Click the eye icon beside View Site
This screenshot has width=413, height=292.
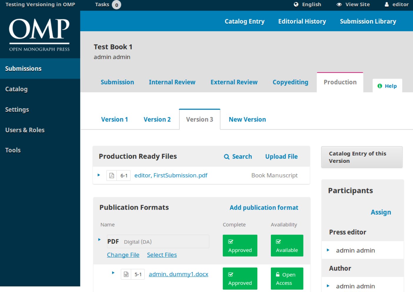(x=339, y=4)
